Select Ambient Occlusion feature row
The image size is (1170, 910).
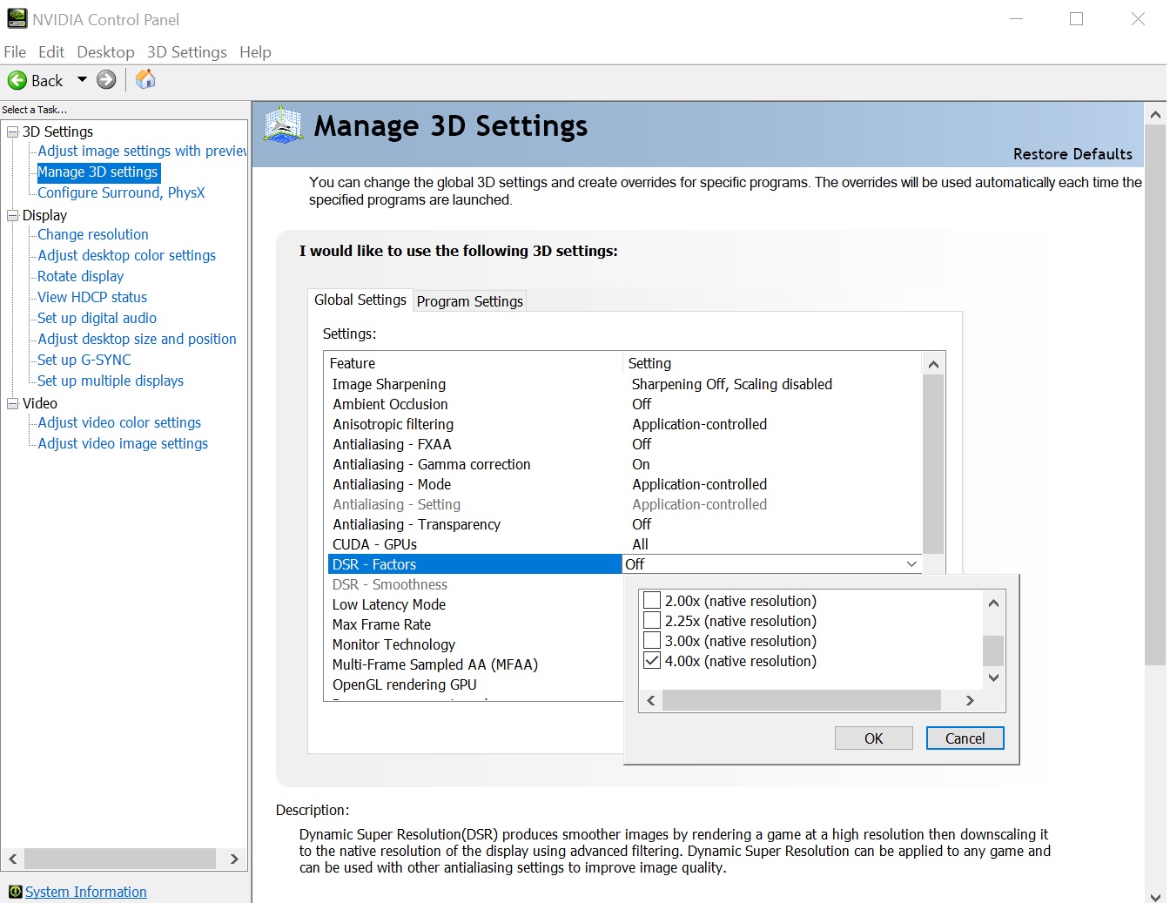pos(624,404)
